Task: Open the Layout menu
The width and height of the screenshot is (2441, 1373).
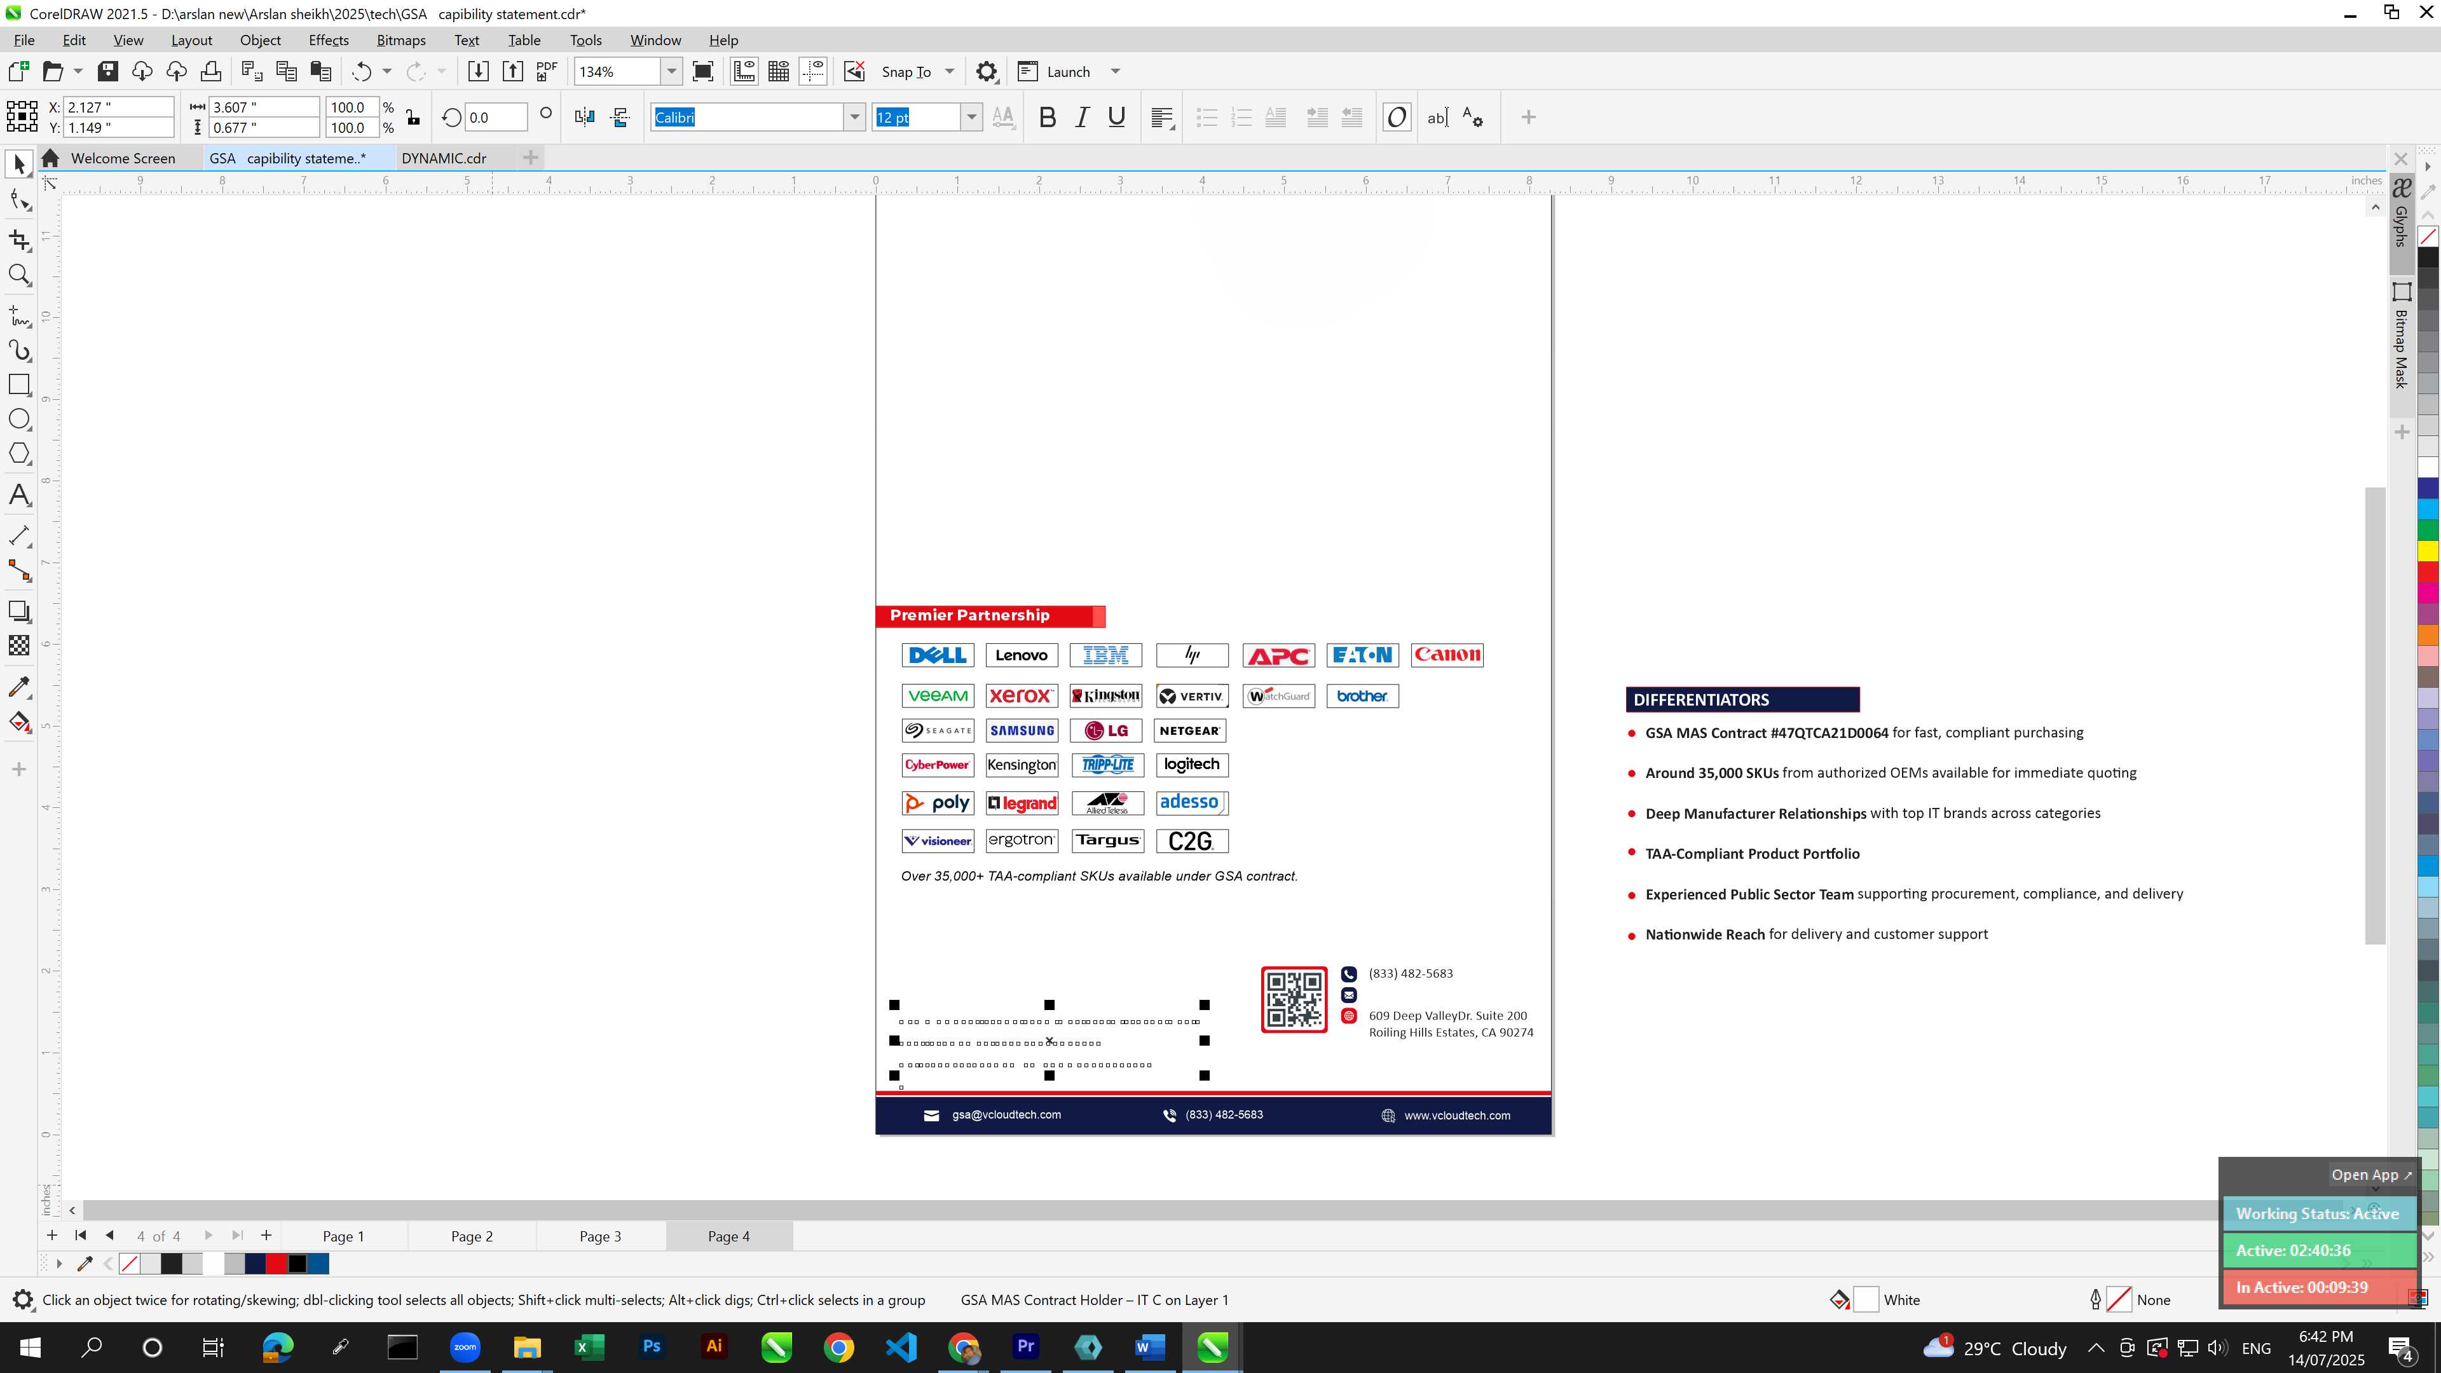Action: coord(191,40)
